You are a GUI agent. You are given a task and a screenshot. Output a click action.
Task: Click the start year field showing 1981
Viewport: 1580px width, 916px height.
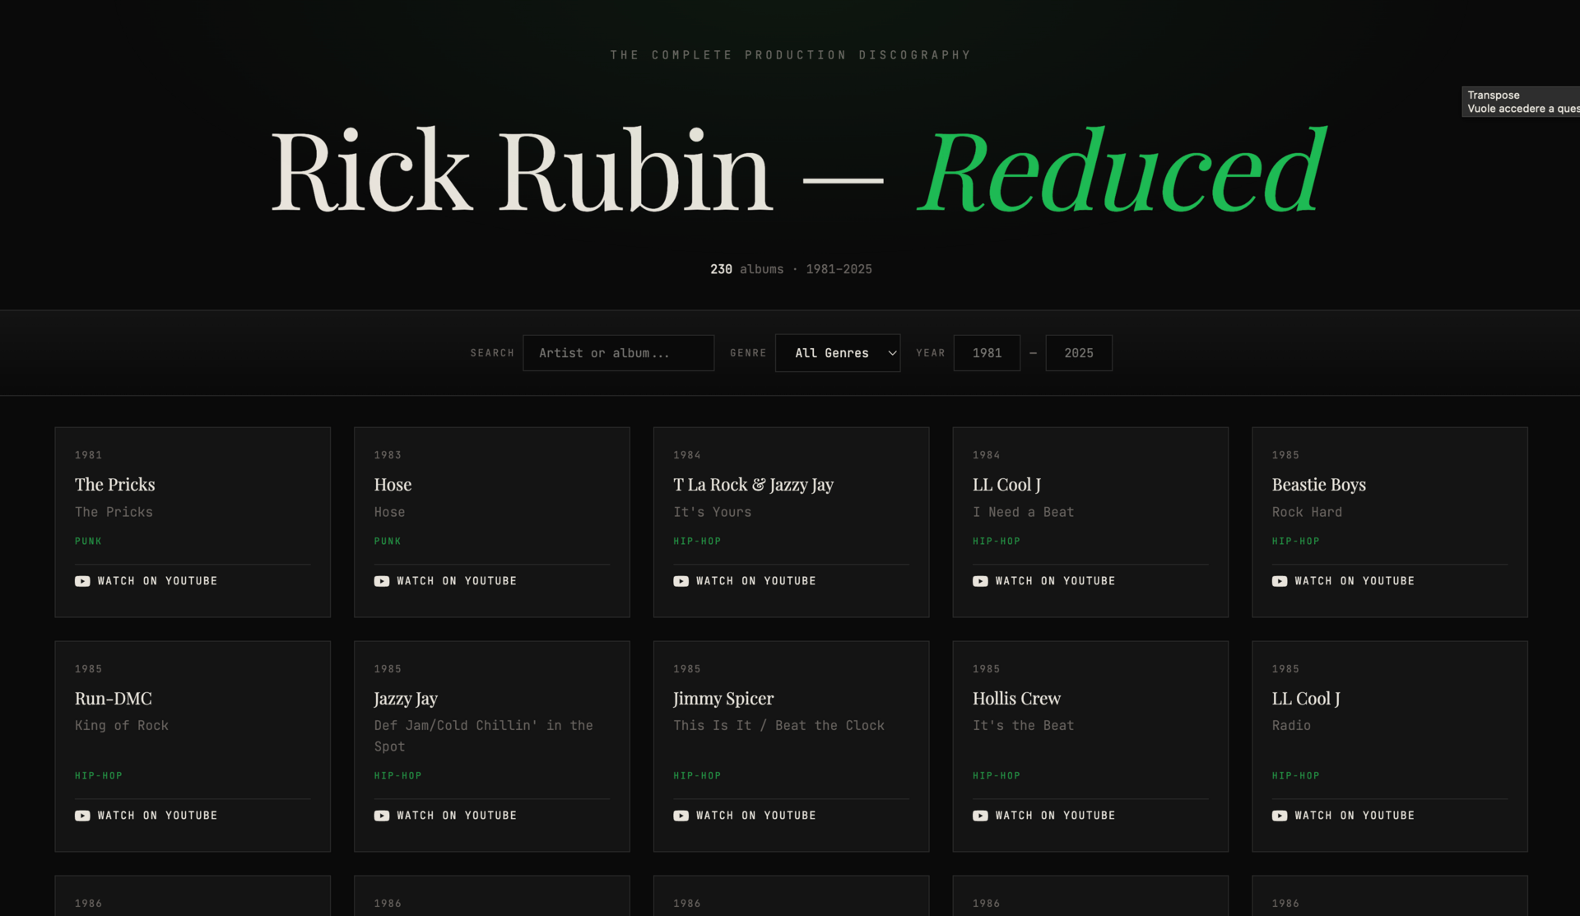(987, 353)
